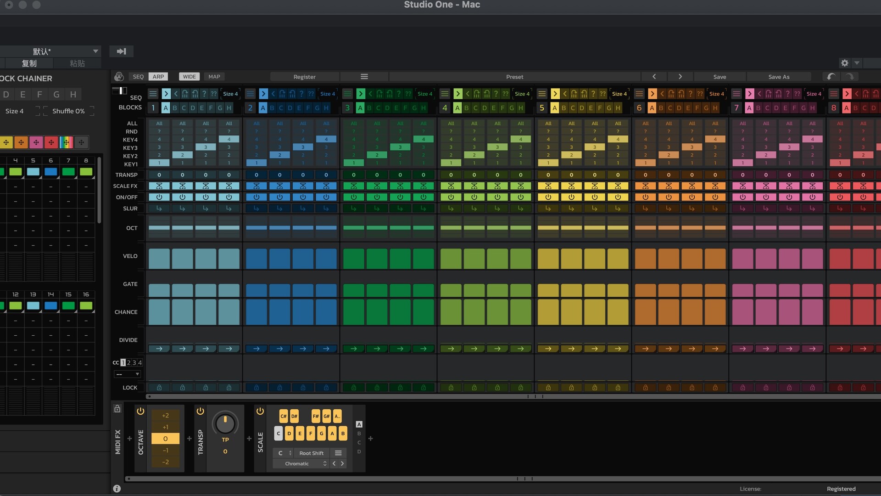Viewport: 881px width, 496px height.
Task: Open sequence 1 hamburger menu
Action: [x=153, y=94]
